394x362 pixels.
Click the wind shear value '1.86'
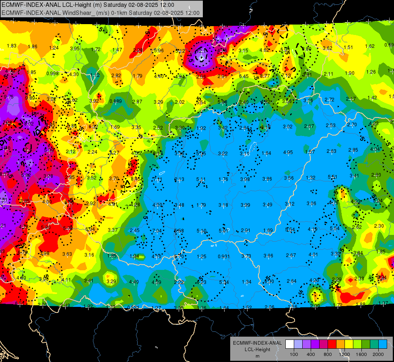tap(33, 47)
